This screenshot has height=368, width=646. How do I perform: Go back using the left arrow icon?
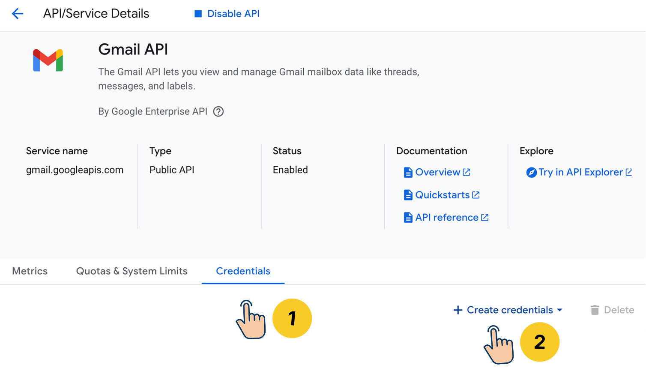(18, 14)
